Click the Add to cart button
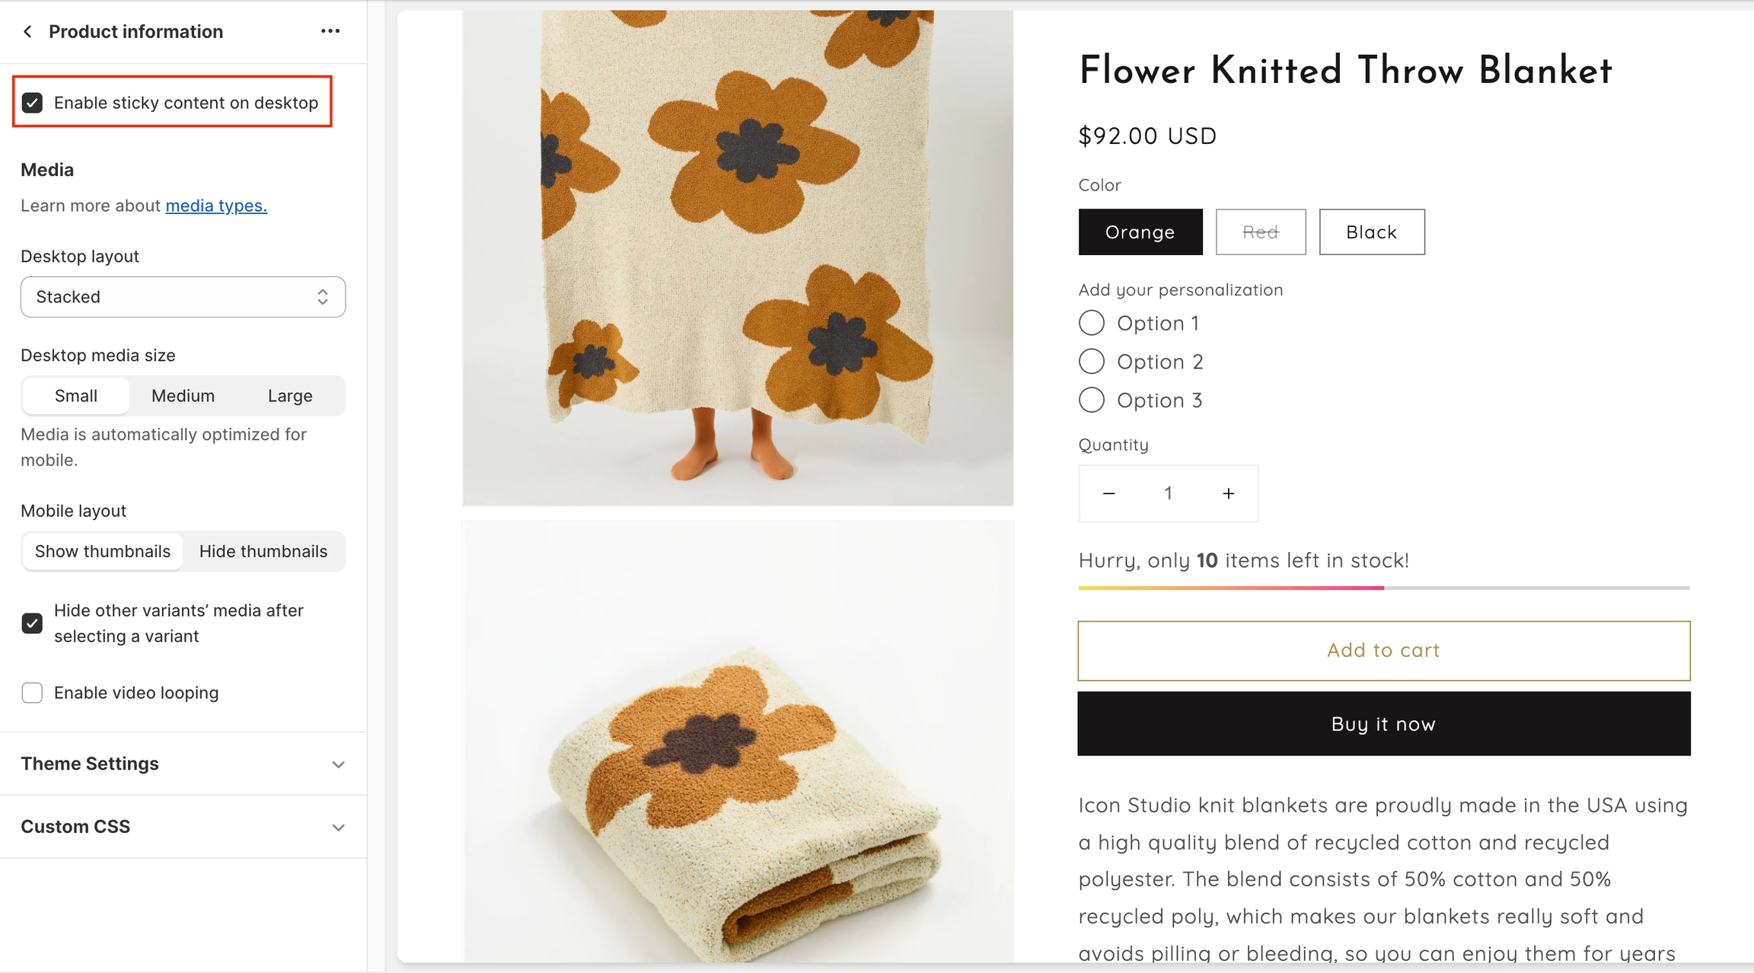 pyautogui.click(x=1383, y=650)
